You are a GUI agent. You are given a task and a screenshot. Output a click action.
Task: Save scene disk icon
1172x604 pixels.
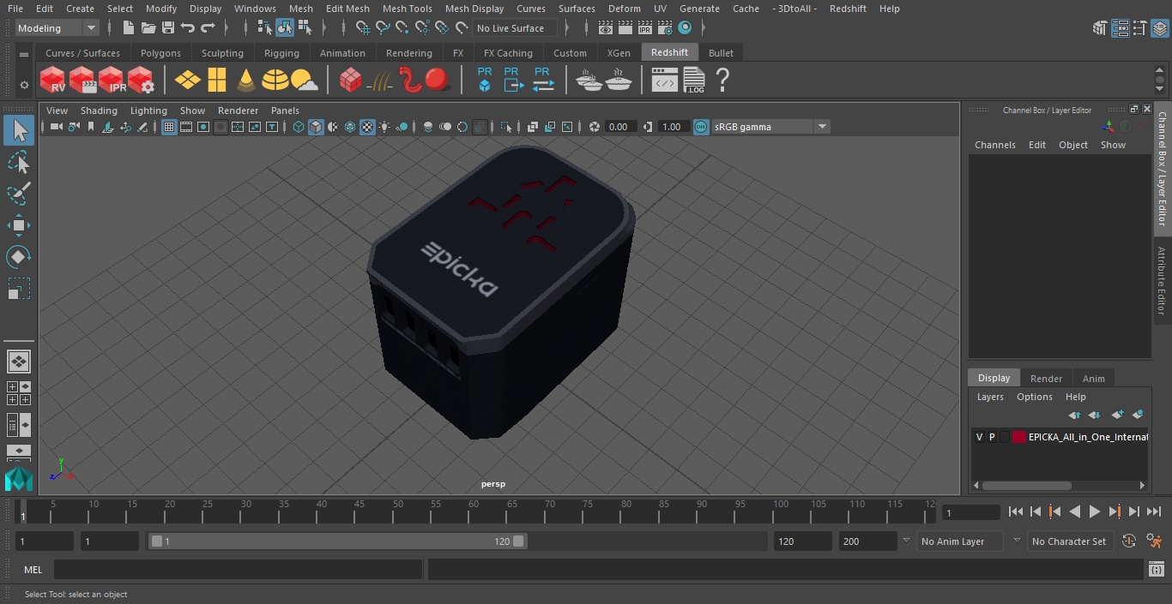coord(168,28)
